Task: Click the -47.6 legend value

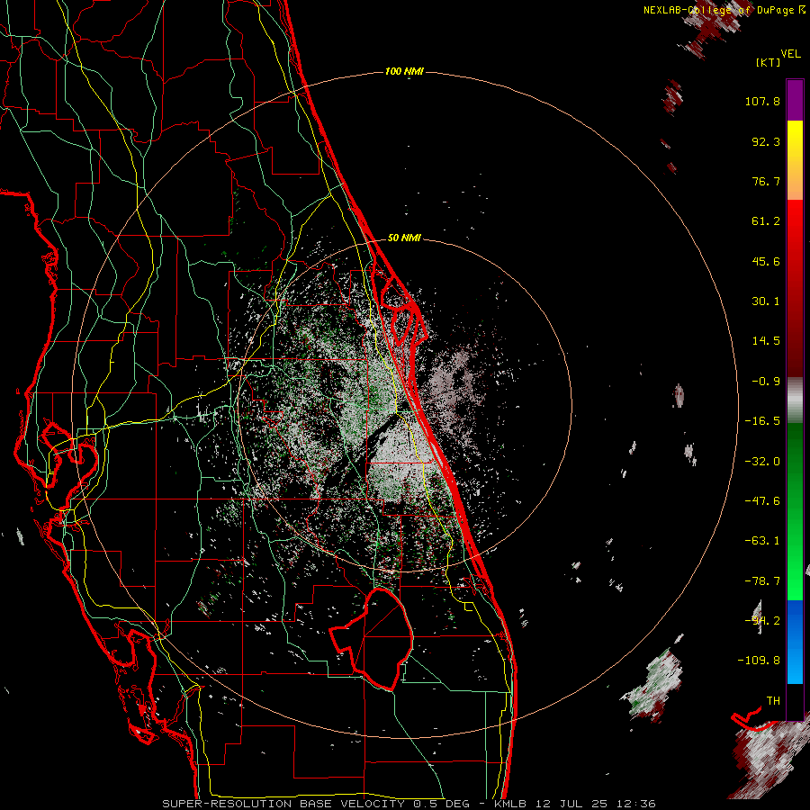Action: click(762, 501)
